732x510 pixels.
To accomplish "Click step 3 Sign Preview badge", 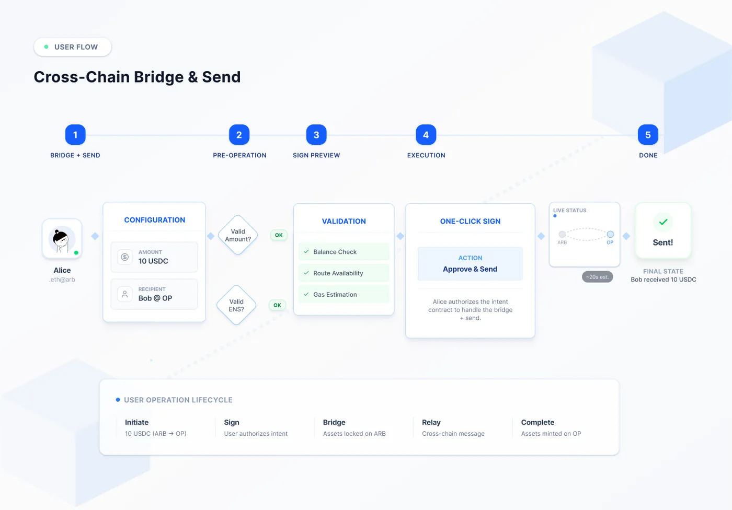I will click(316, 135).
